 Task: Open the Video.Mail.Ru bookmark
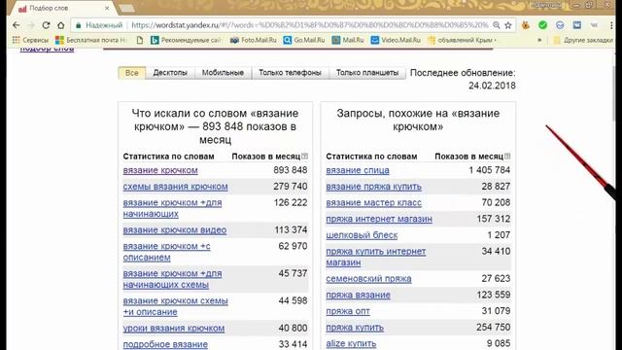pos(396,40)
